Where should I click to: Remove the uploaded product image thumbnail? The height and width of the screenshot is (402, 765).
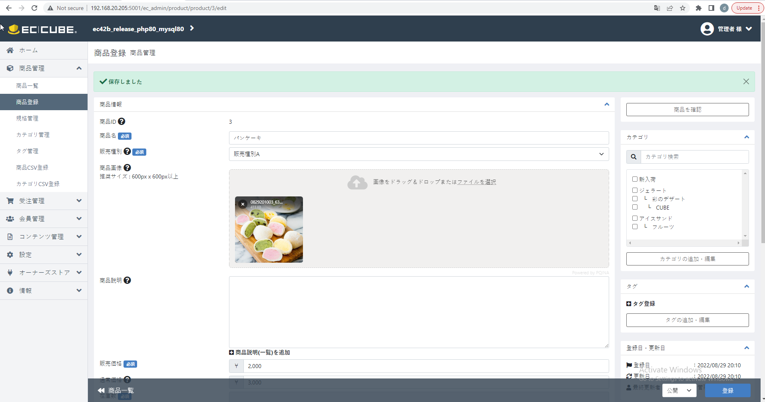[243, 204]
